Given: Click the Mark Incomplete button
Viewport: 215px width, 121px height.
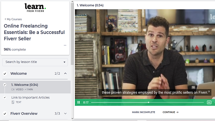Looking at the screenshot, I should [143, 112].
